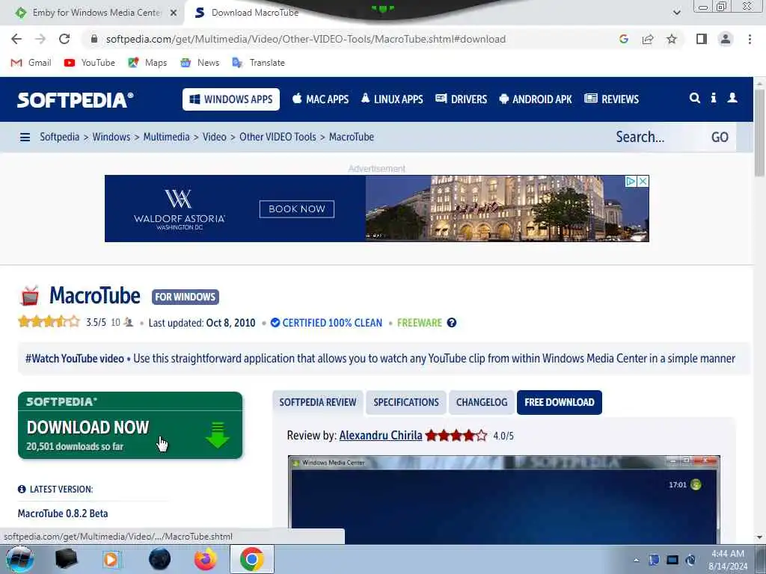Open the Specifications tab
Image resolution: width=766 pixels, height=574 pixels.
(x=406, y=402)
